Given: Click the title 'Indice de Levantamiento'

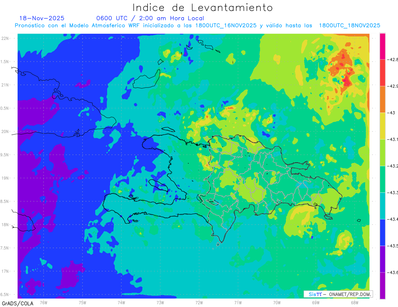Looking at the screenshot, I should click(x=203, y=7).
